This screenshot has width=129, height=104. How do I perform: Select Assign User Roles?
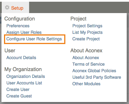click(24, 32)
